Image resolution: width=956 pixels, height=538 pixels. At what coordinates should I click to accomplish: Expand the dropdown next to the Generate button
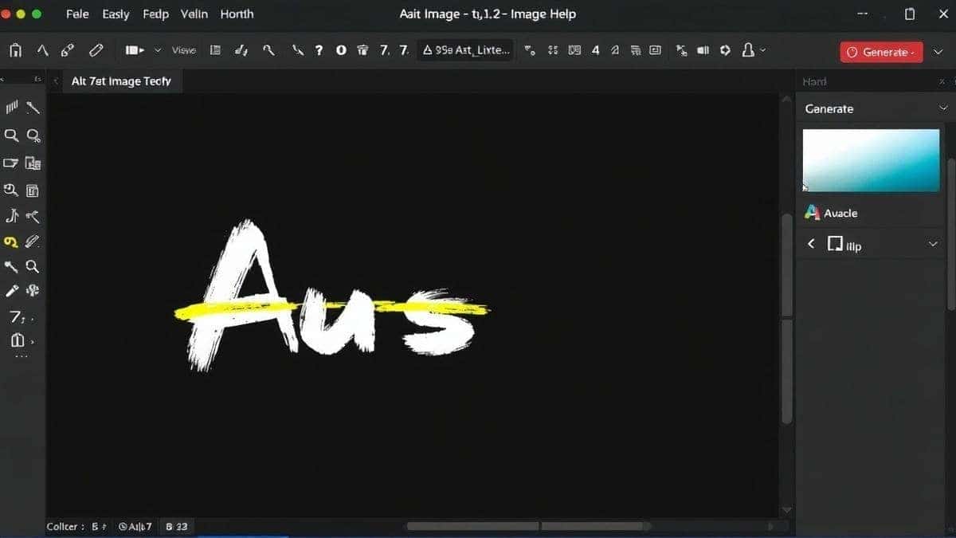(x=938, y=51)
